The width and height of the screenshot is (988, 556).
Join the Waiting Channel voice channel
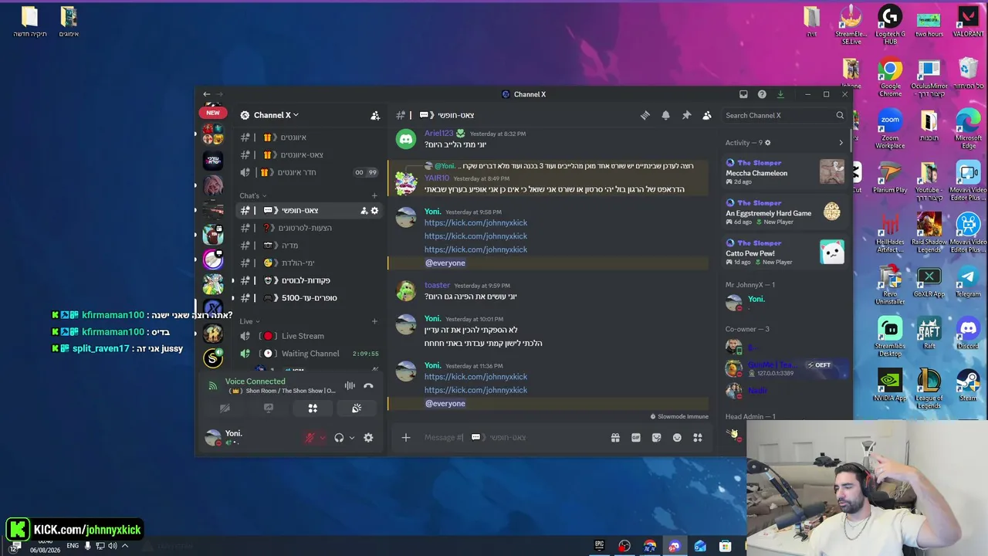(309, 354)
